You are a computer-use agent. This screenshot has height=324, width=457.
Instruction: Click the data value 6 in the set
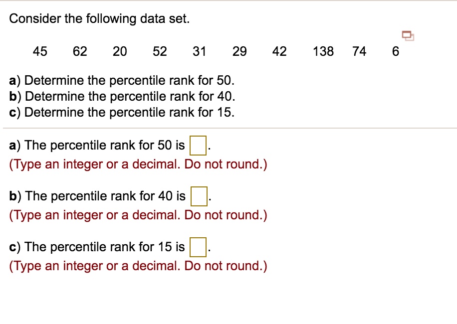pyautogui.click(x=395, y=51)
